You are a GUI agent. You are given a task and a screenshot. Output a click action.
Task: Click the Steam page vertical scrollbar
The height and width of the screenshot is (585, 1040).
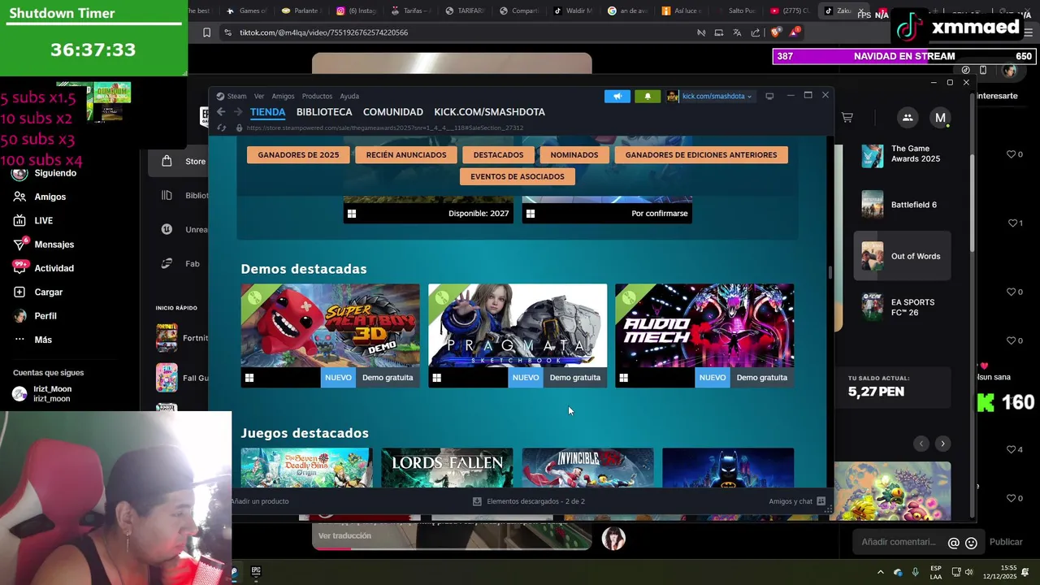click(x=830, y=272)
